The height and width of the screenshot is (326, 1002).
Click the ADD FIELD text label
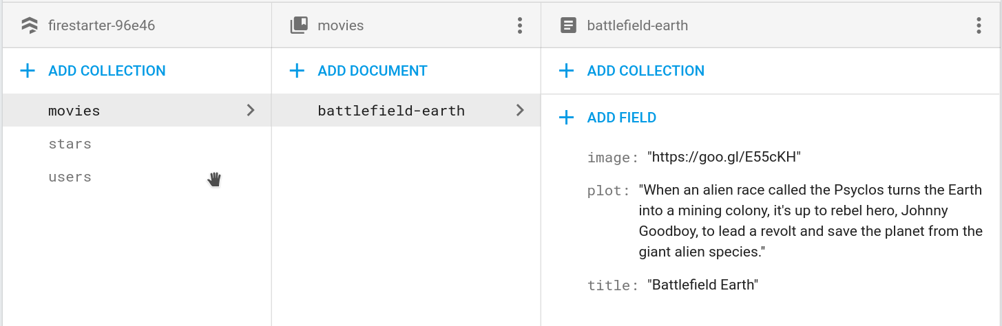click(x=621, y=118)
